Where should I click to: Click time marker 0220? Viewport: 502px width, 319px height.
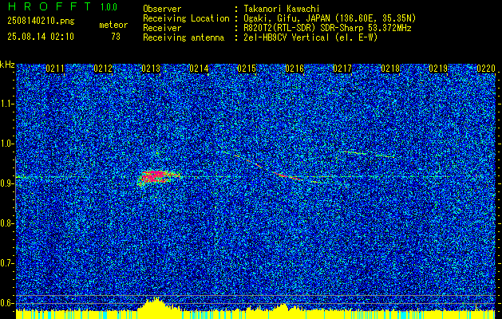click(486, 69)
